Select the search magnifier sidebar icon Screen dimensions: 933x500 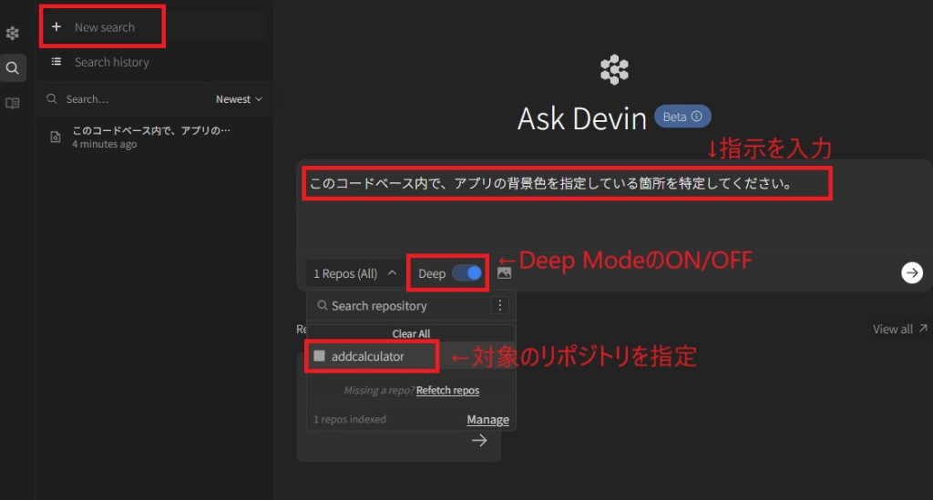[13, 67]
